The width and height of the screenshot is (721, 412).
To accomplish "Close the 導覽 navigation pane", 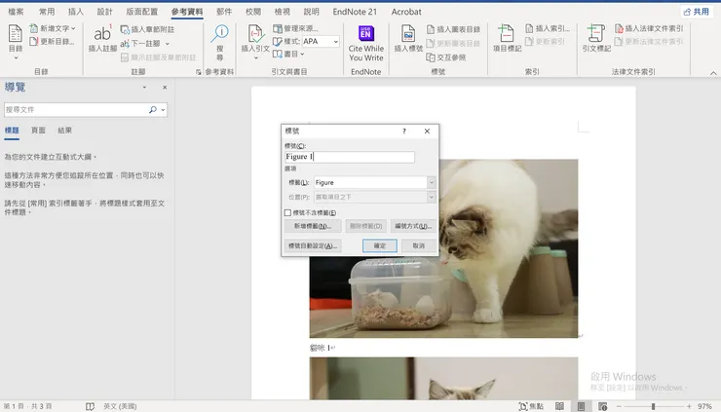I will click(x=165, y=87).
